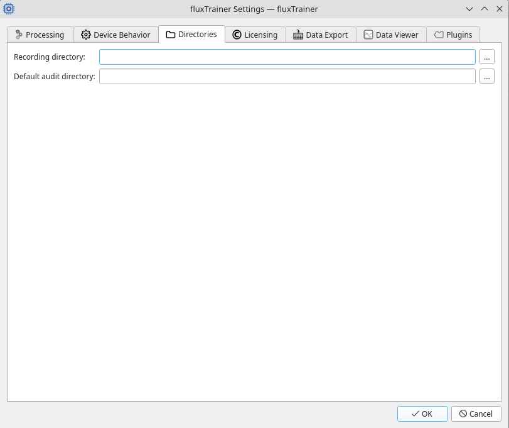Close the fluxTrainer Settings window
Screen dimensions: 509x428
pos(500,9)
